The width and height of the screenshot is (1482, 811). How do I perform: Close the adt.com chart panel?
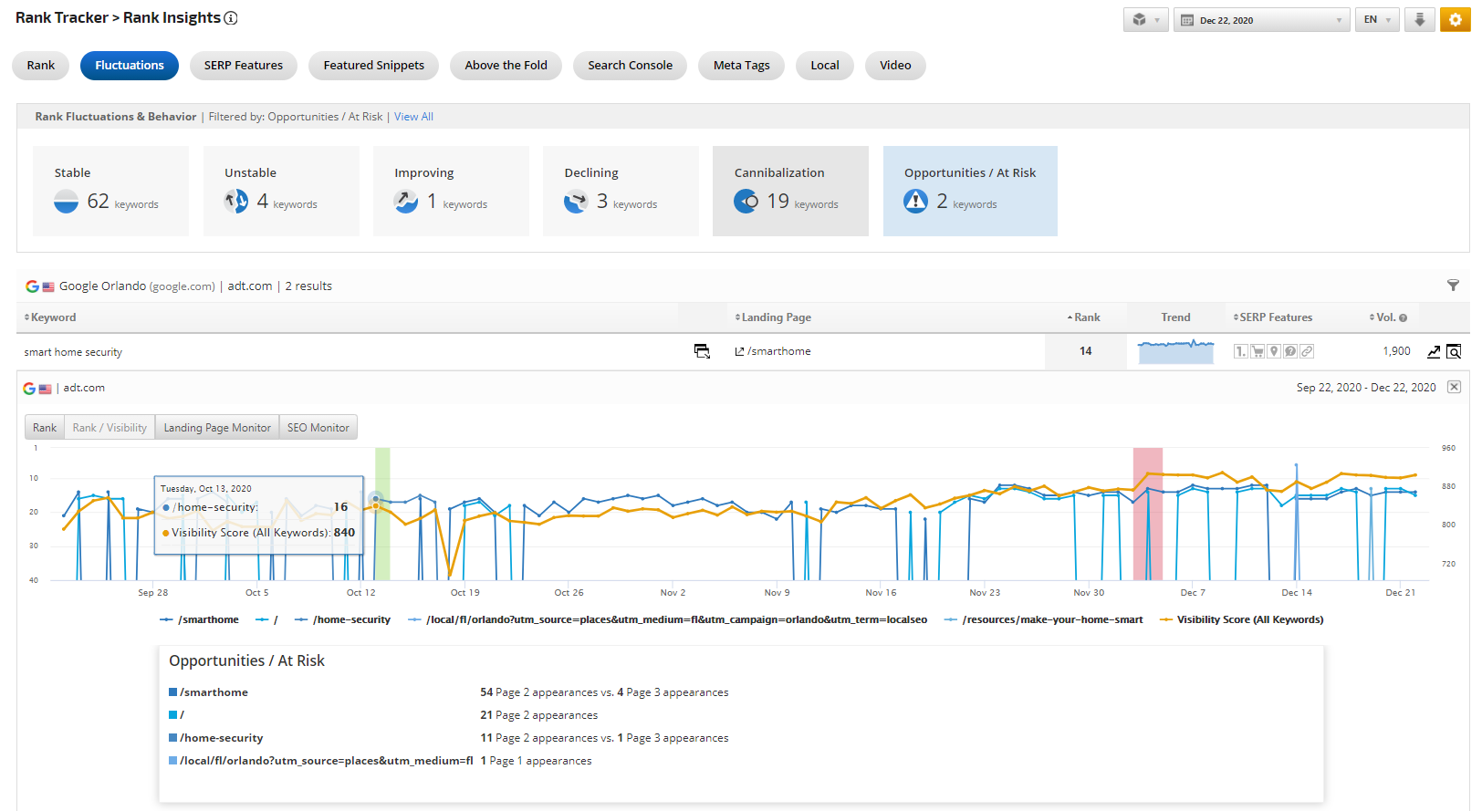[x=1454, y=387]
